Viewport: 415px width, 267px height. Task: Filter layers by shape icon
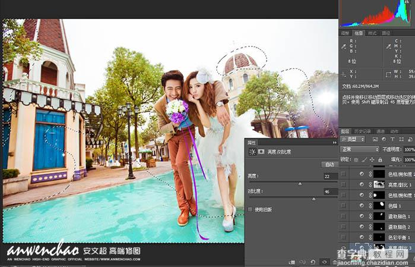(401, 139)
